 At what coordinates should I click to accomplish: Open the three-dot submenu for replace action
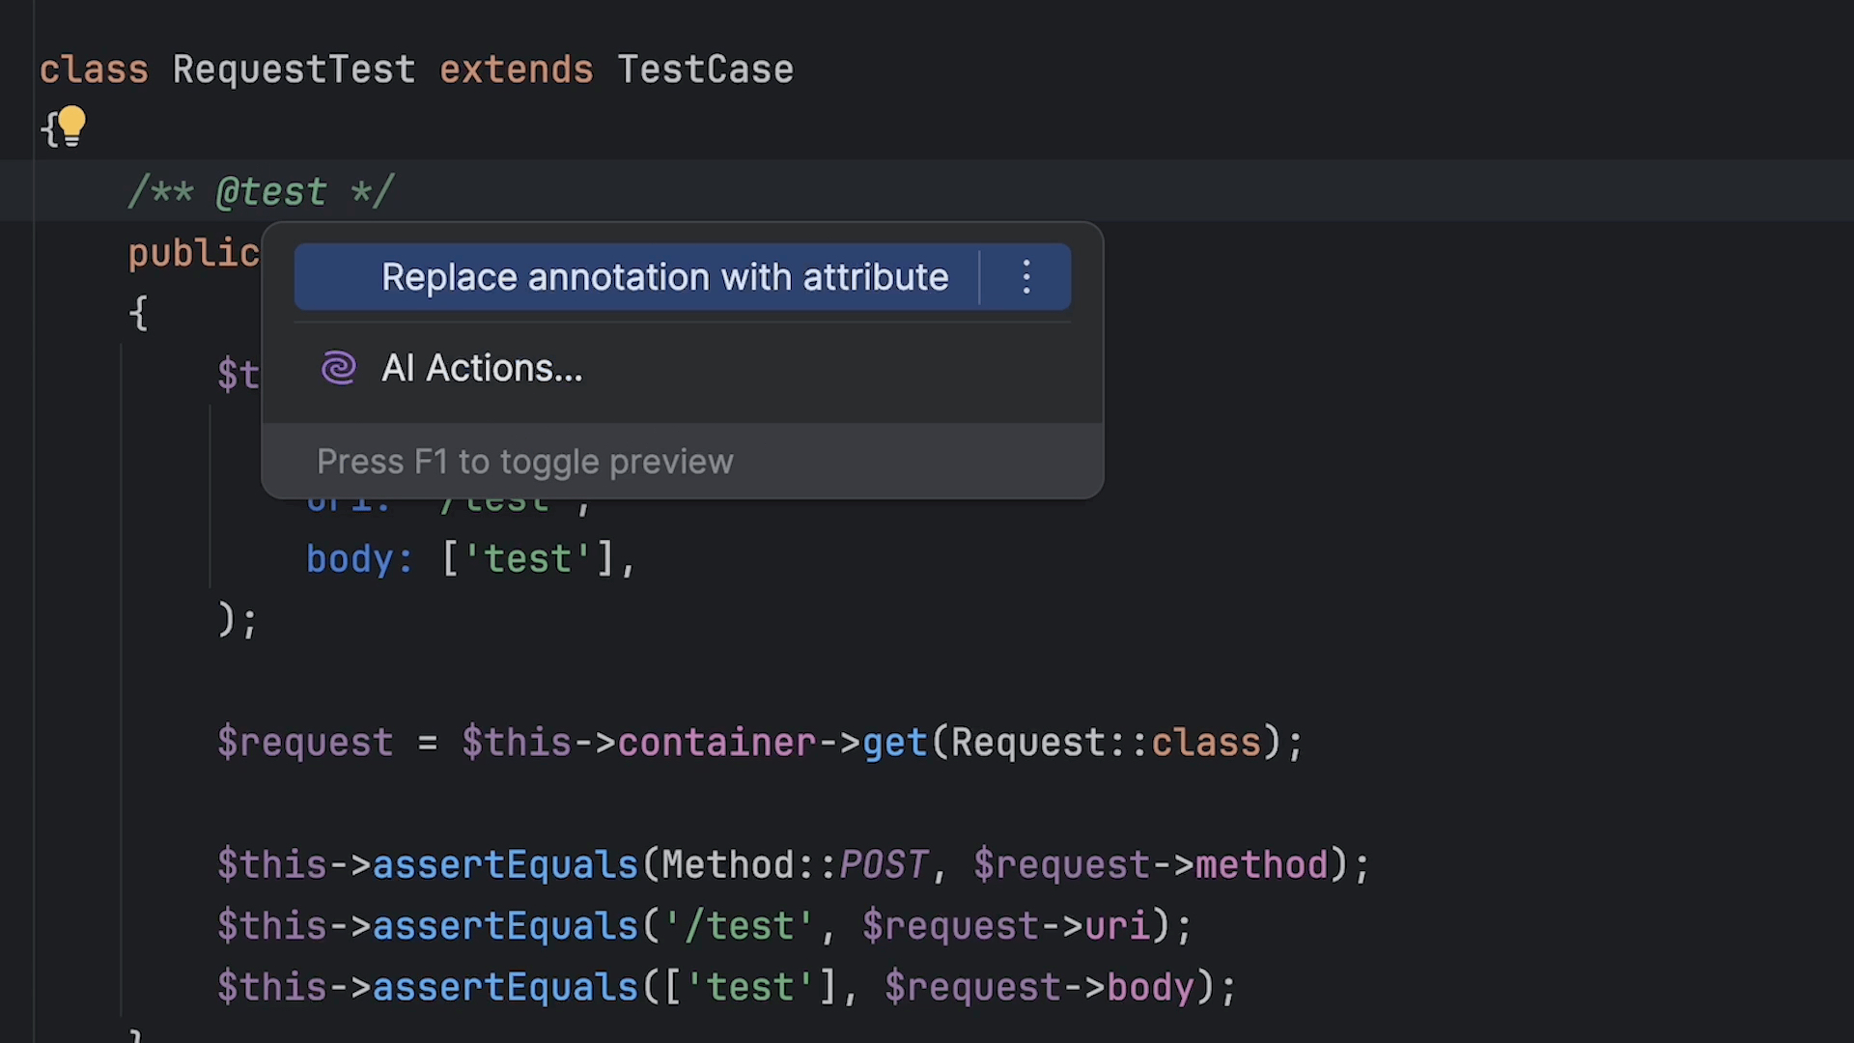[x=1026, y=277]
